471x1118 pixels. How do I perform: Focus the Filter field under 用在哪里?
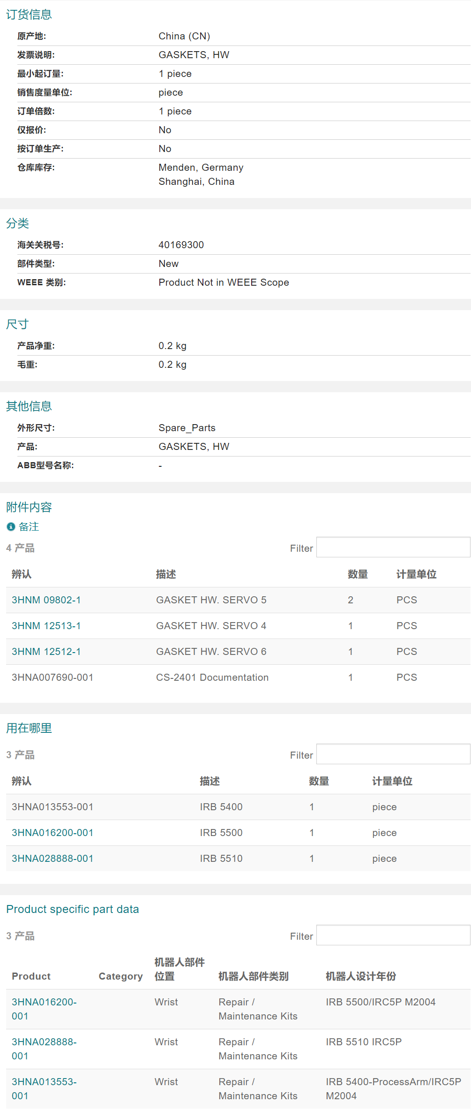[x=393, y=754]
